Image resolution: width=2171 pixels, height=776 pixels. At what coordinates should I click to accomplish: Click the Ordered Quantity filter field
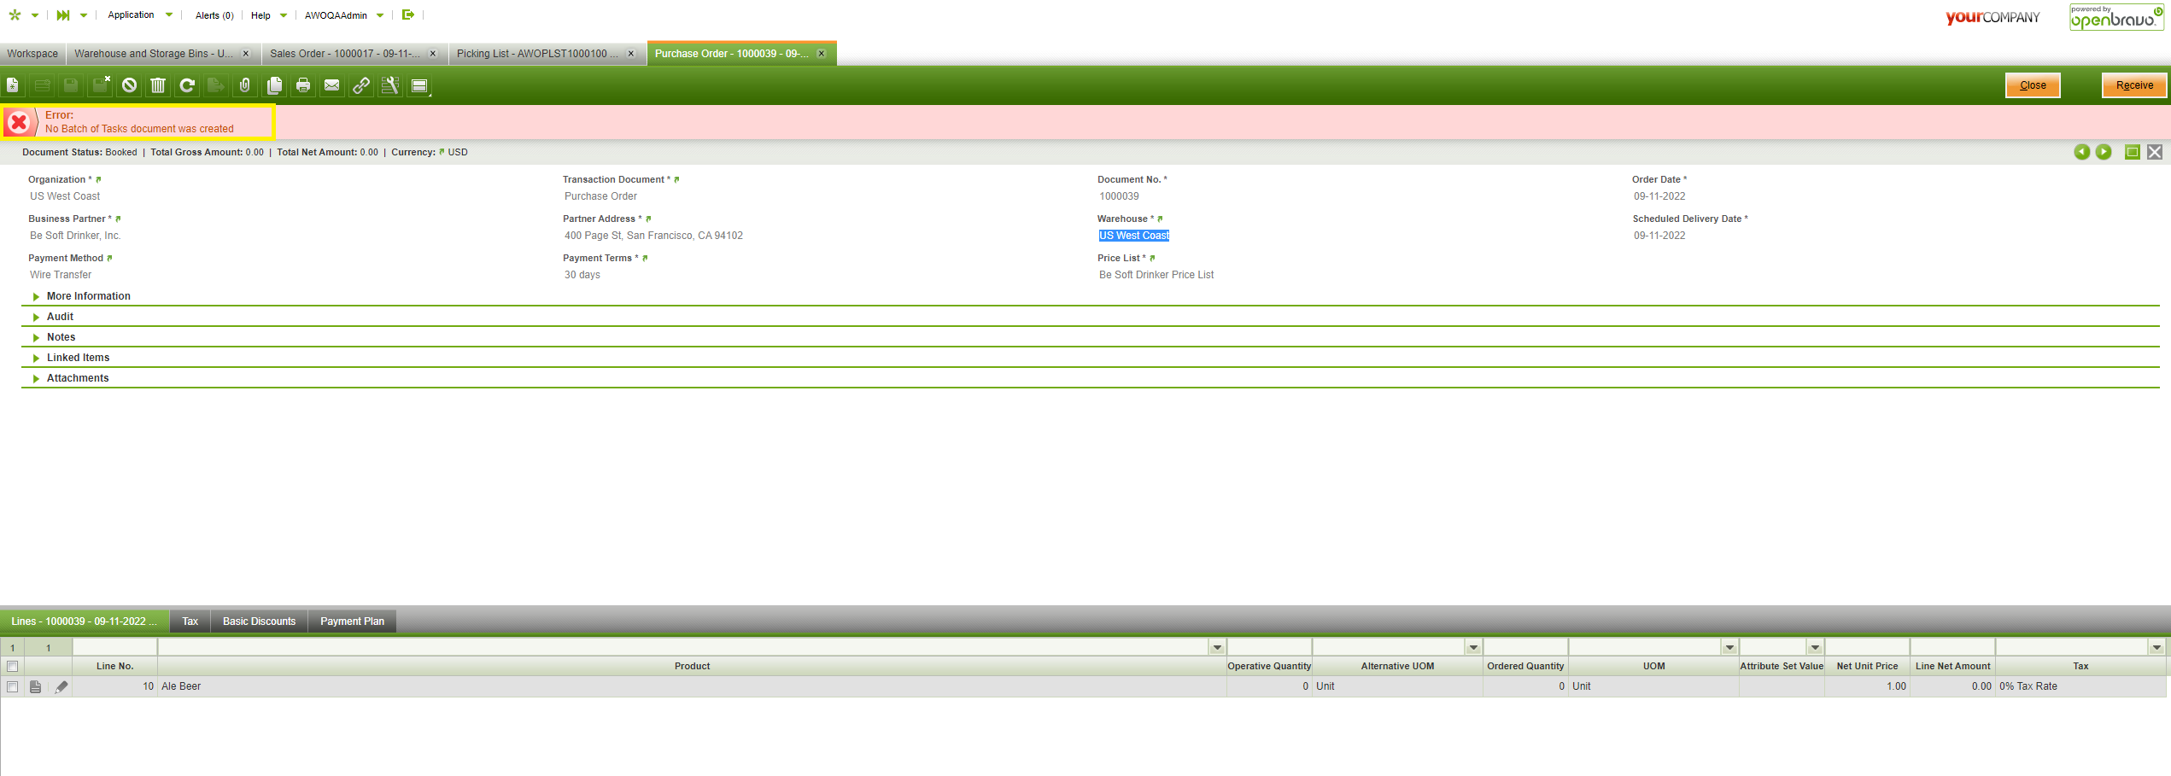1525,647
